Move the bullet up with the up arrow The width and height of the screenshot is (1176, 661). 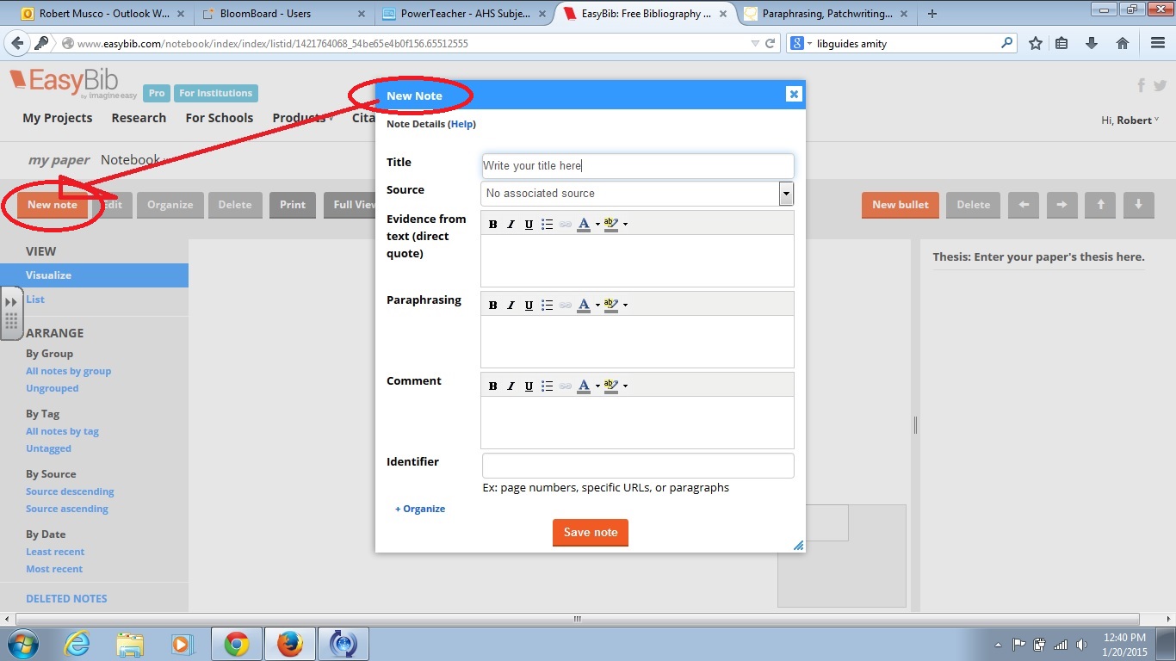[1100, 205]
